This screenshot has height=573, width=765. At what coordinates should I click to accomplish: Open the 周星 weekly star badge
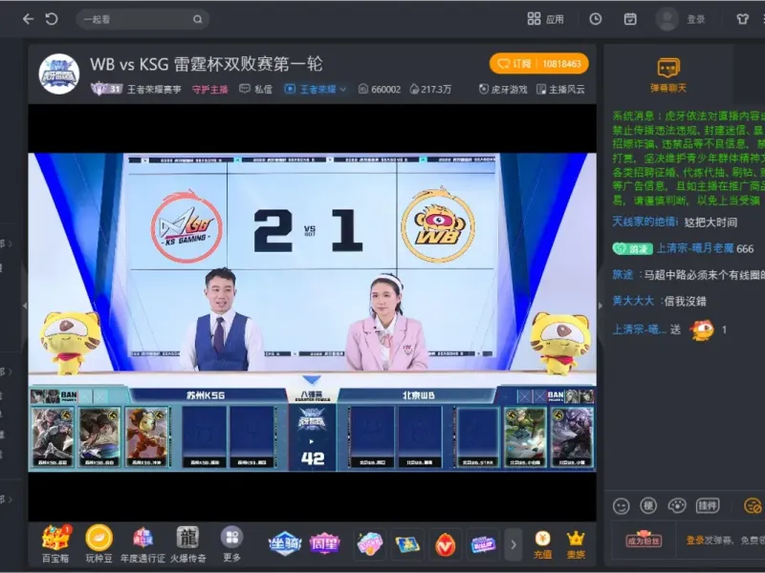324,543
